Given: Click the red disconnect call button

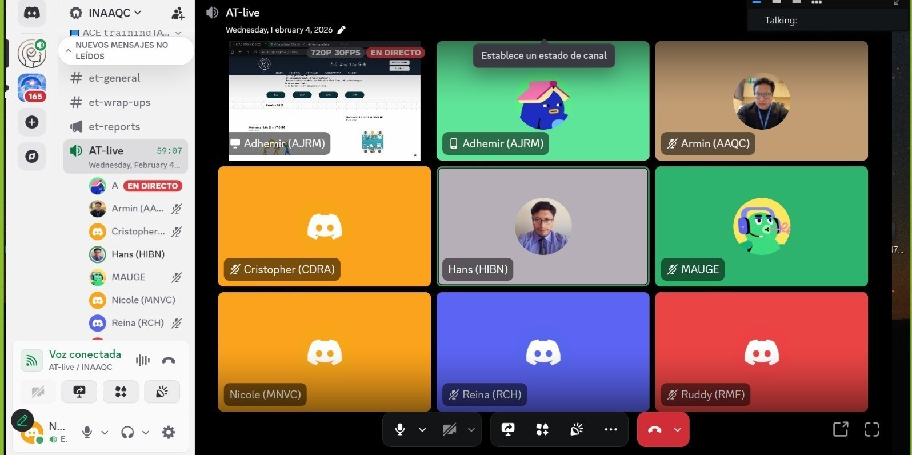Looking at the screenshot, I should [x=655, y=429].
